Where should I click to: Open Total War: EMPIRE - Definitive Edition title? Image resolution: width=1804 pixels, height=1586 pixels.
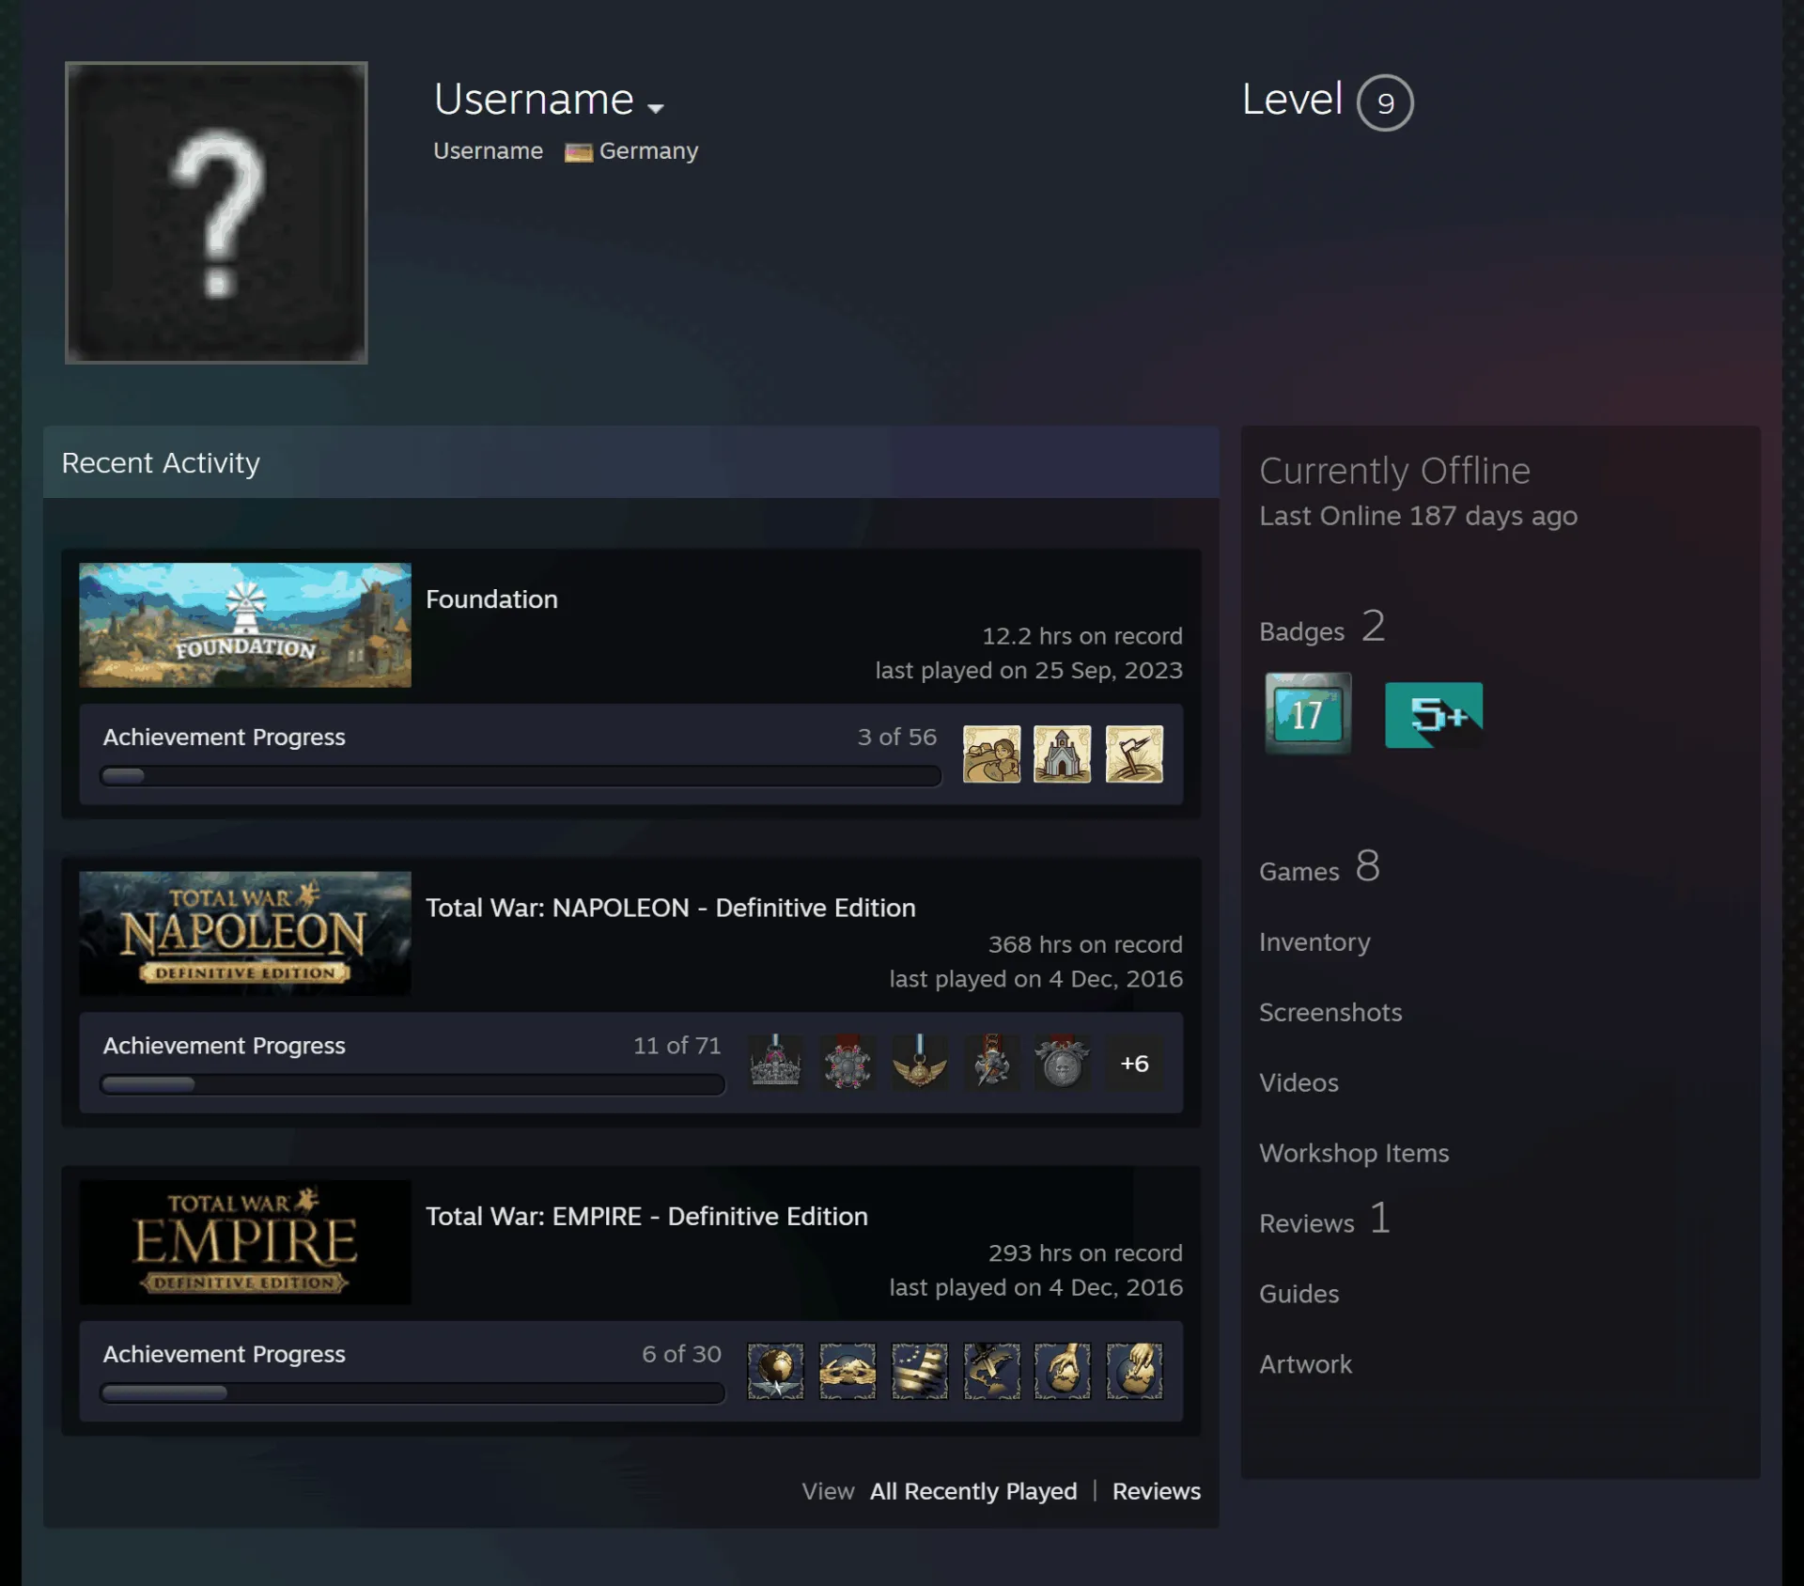tap(646, 1216)
